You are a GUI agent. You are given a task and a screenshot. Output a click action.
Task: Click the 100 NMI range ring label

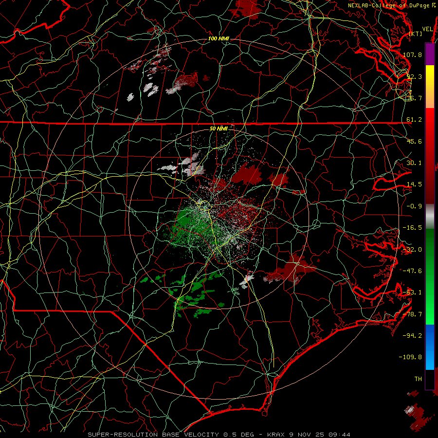[219, 38]
